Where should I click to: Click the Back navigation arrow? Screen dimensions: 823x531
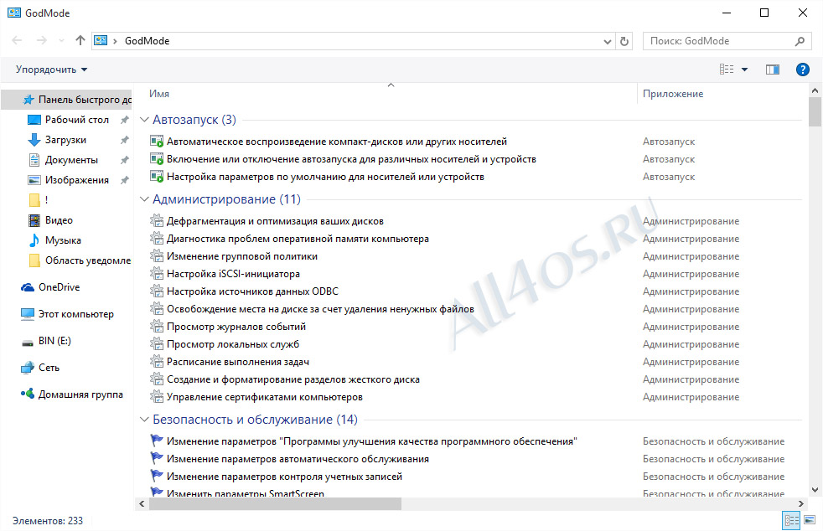(17, 40)
